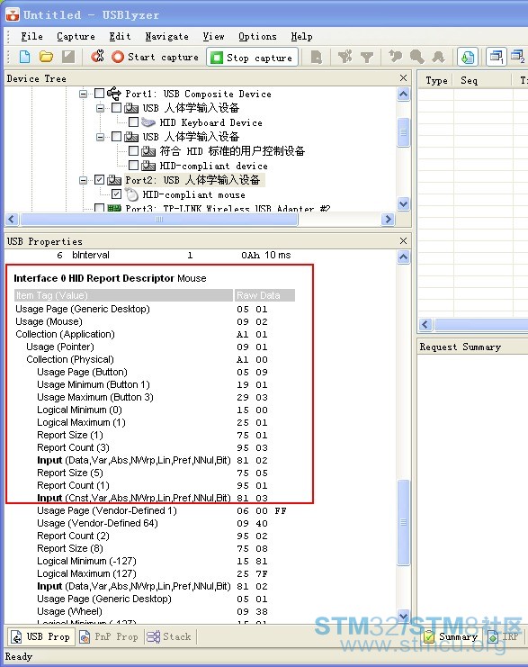Image resolution: width=528 pixels, height=667 pixels.
Task: Switch to the Stack tab
Action: click(169, 636)
